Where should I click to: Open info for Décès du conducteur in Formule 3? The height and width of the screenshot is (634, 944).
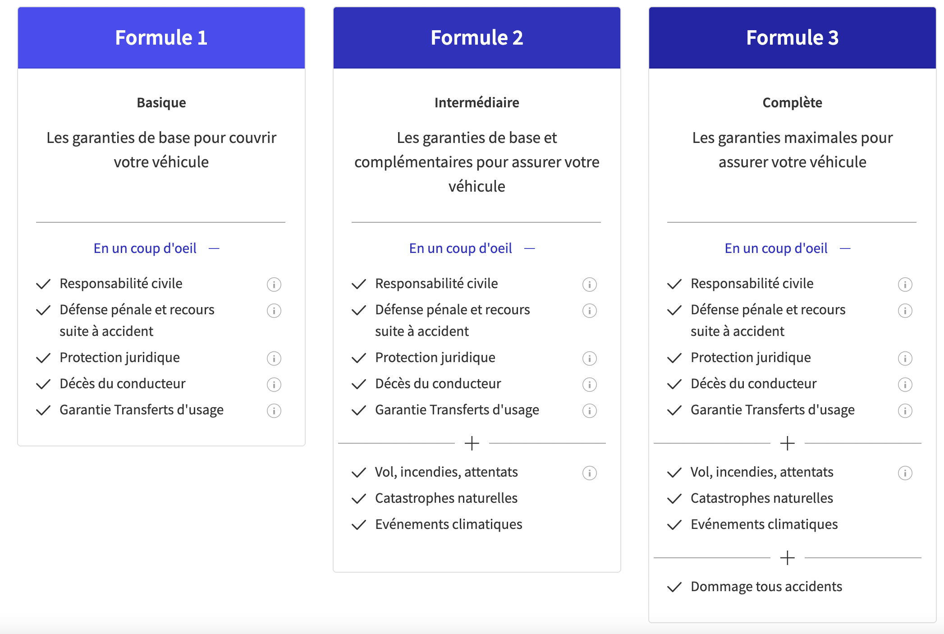tap(905, 385)
